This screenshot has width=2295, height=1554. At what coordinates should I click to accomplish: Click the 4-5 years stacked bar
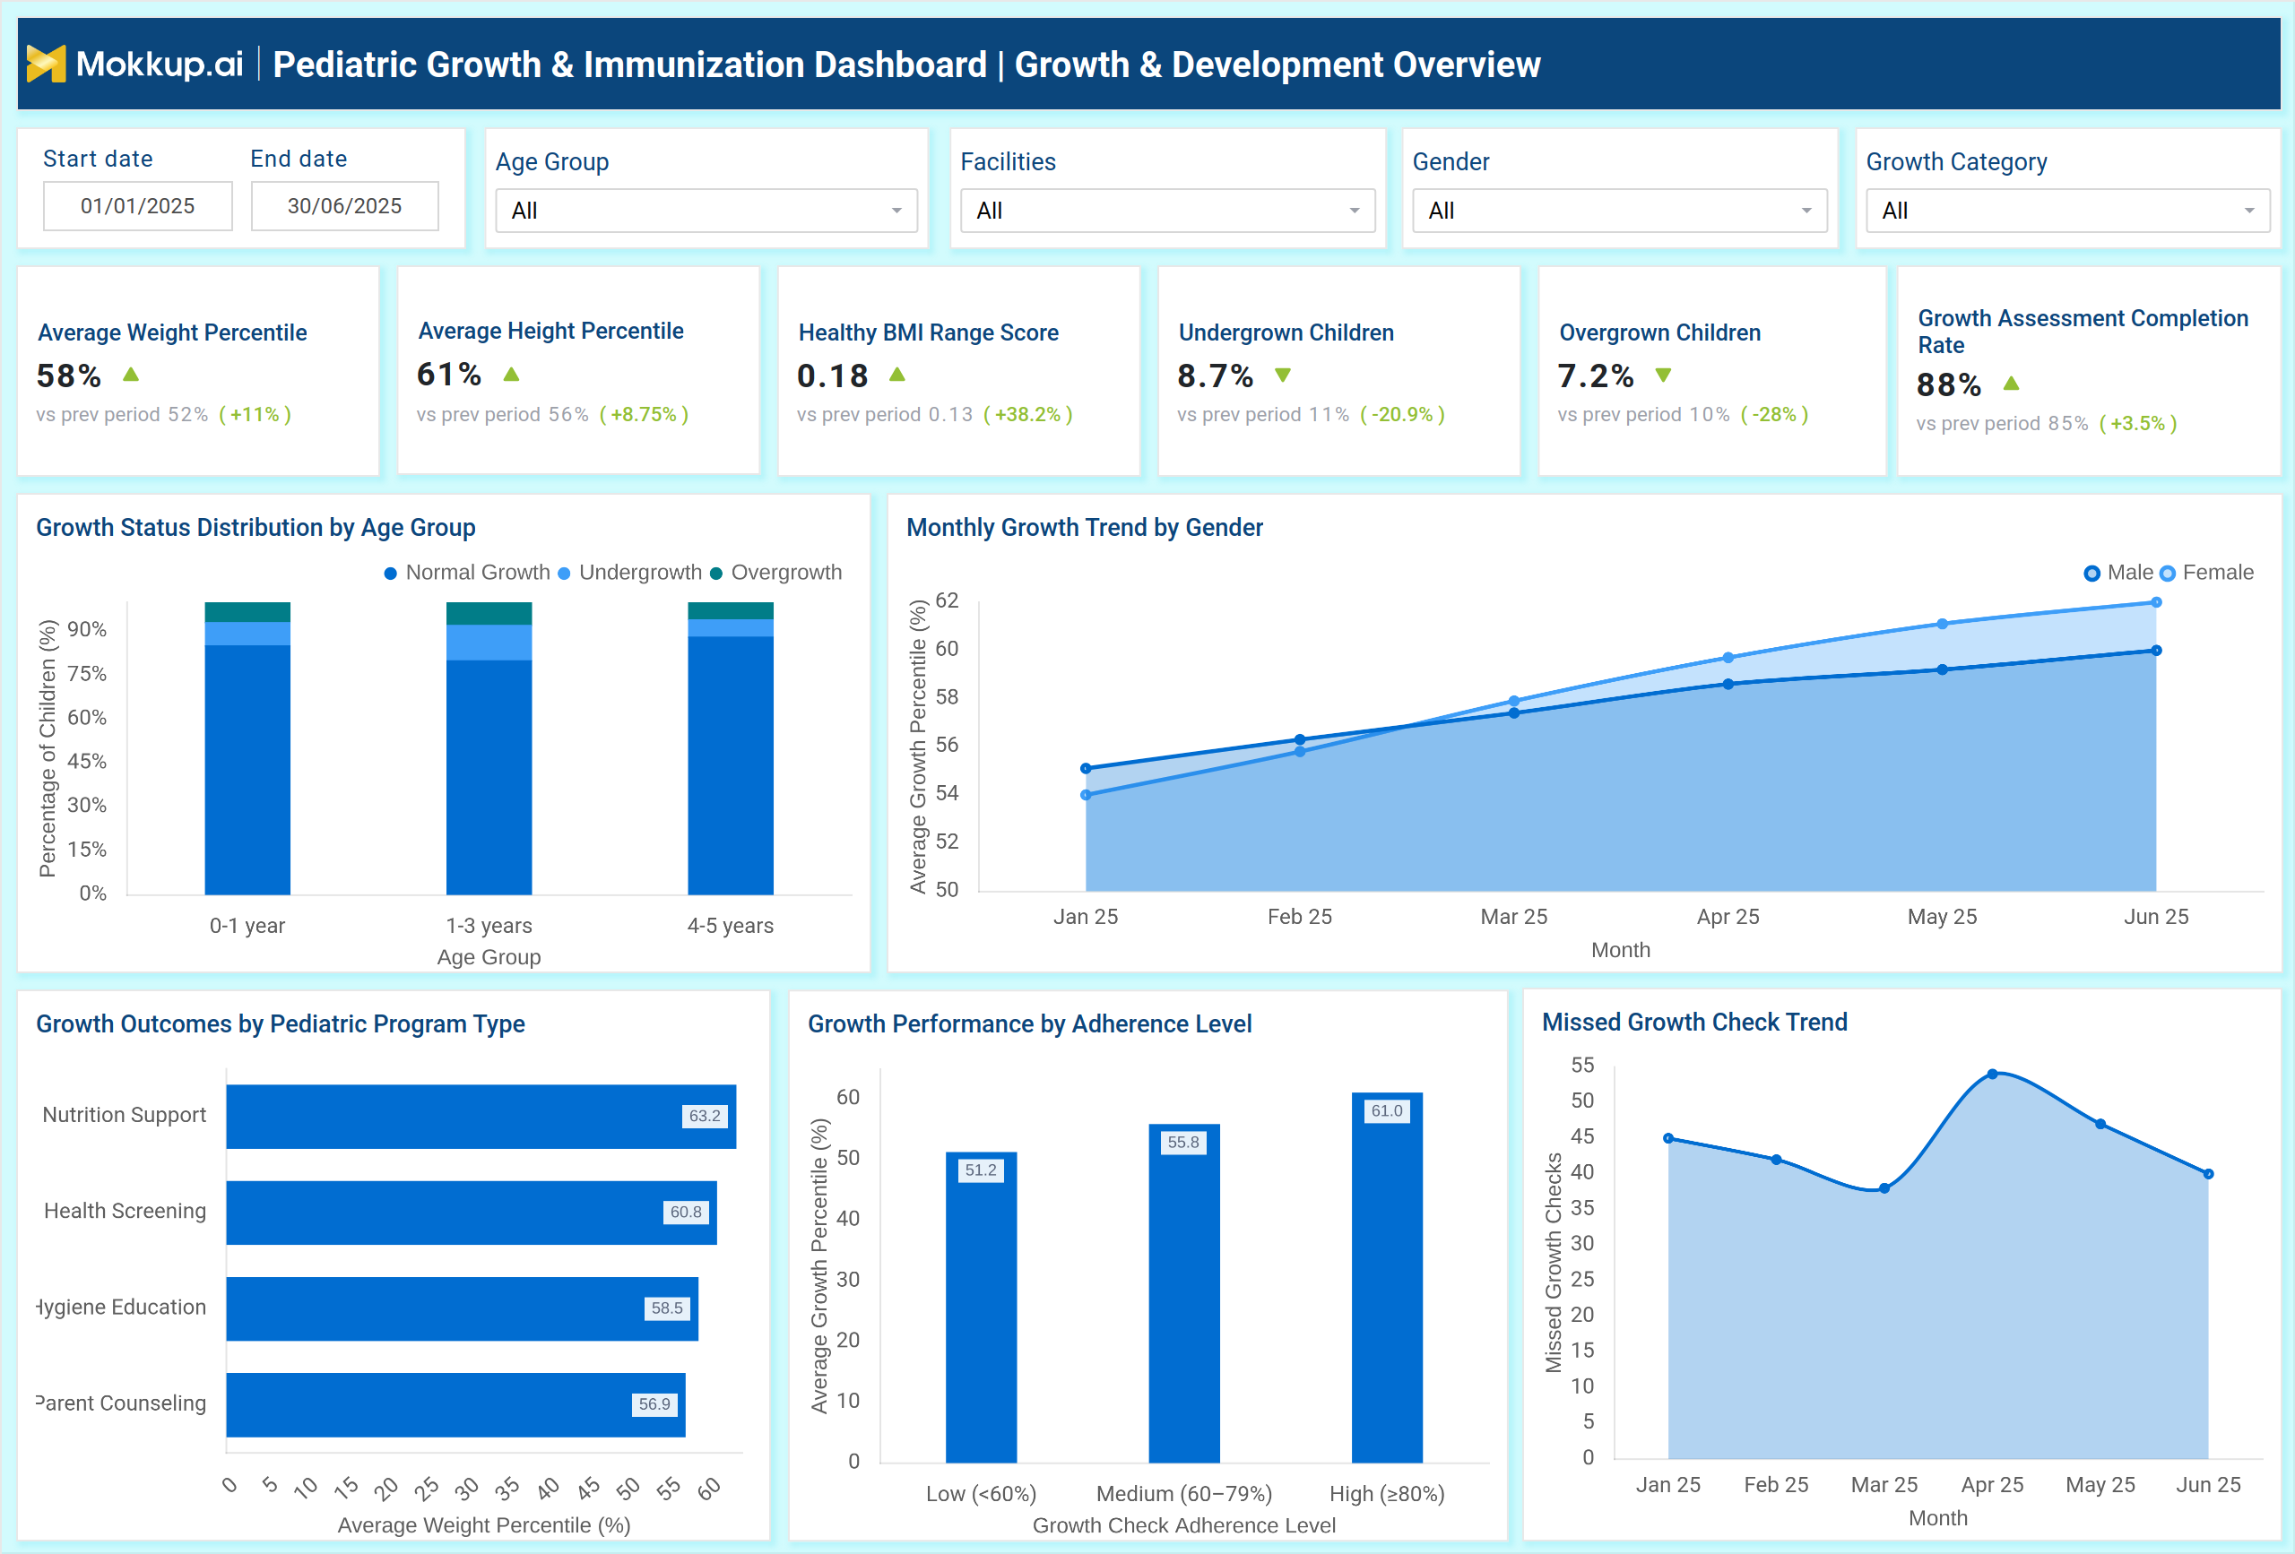pos(731,748)
